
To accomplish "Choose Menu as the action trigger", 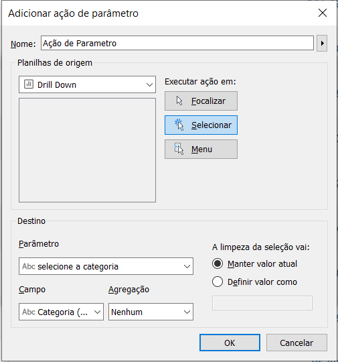I will click(x=201, y=149).
